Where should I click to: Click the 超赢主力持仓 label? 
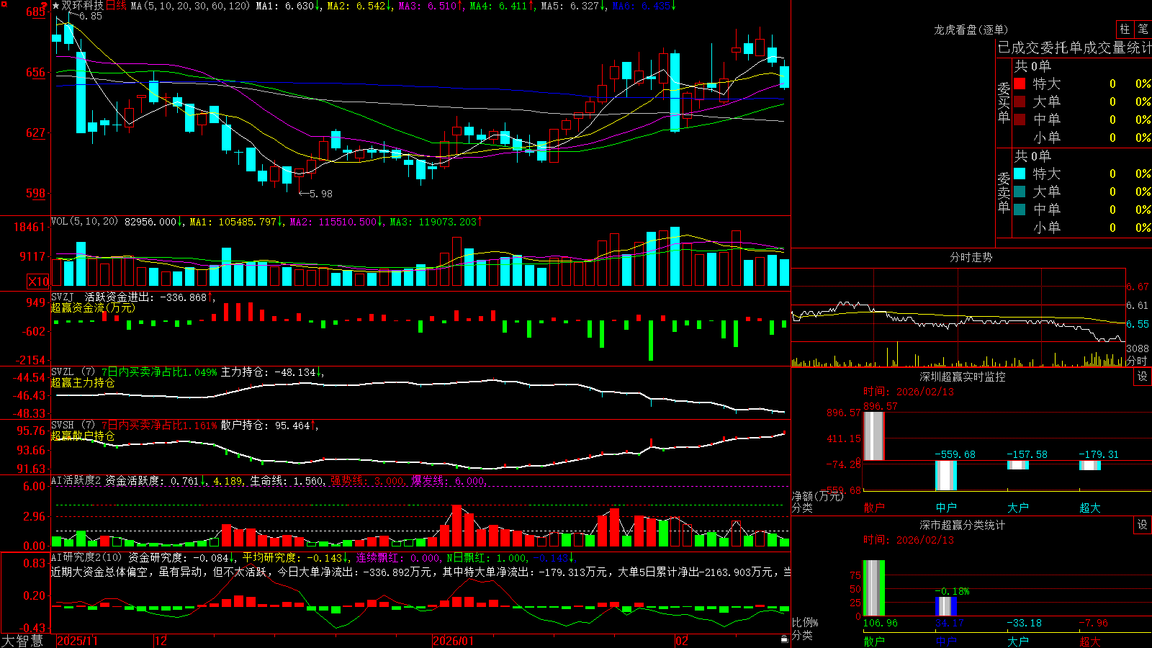pos(83,382)
